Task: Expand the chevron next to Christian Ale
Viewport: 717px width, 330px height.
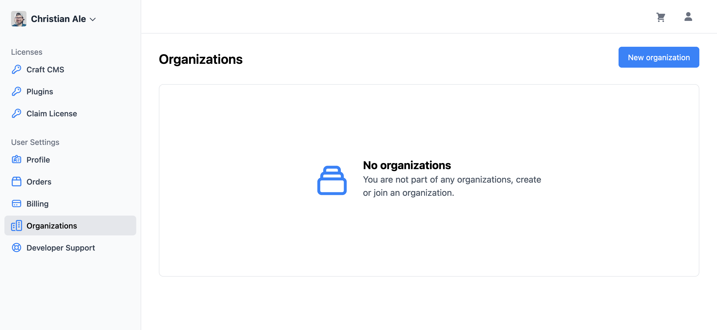Action: tap(93, 19)
